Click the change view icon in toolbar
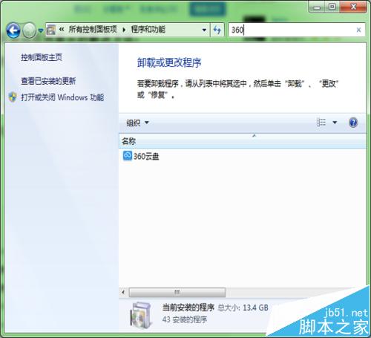Viewport: 371px width, 338px height. point(321,123)
